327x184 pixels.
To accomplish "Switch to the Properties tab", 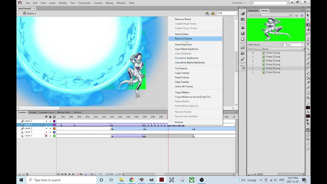I will [x=253, y=10].
